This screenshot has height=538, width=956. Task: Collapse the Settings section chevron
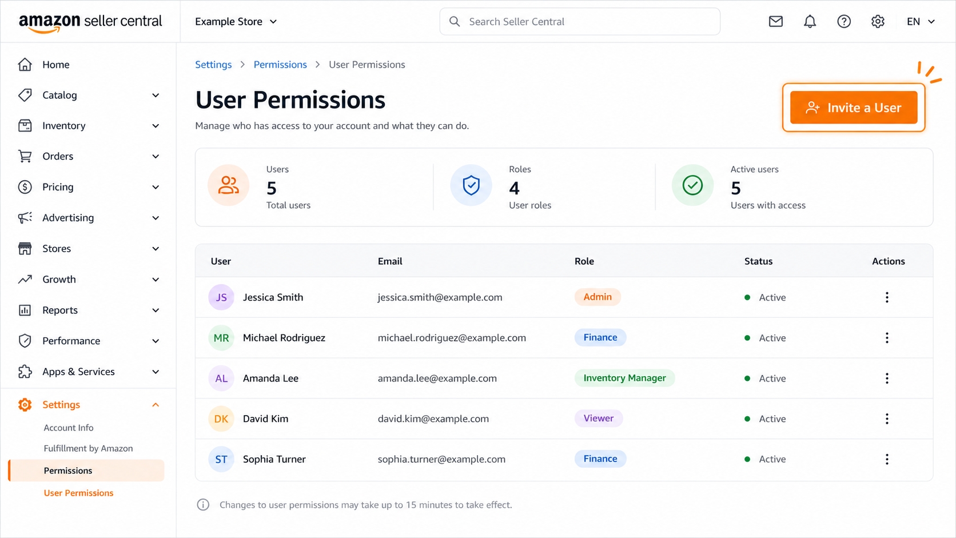(x=156, y=405)
